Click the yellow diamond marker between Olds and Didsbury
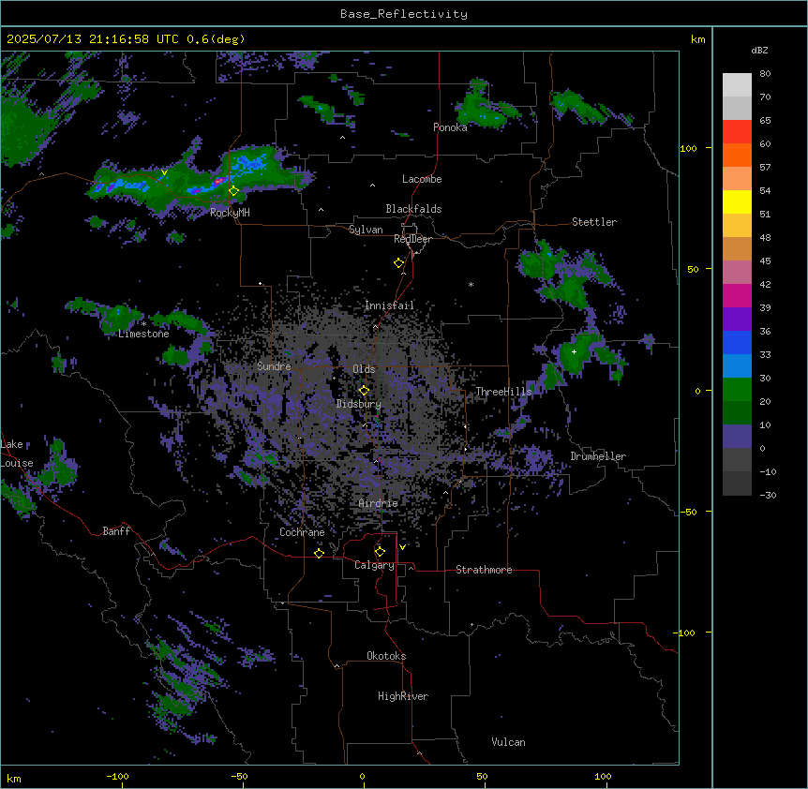808x789 pixels. pyautogui.click(x=364, y=391)
